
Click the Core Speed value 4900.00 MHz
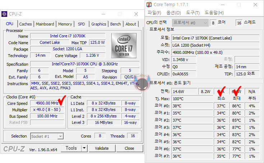point(47,103)
